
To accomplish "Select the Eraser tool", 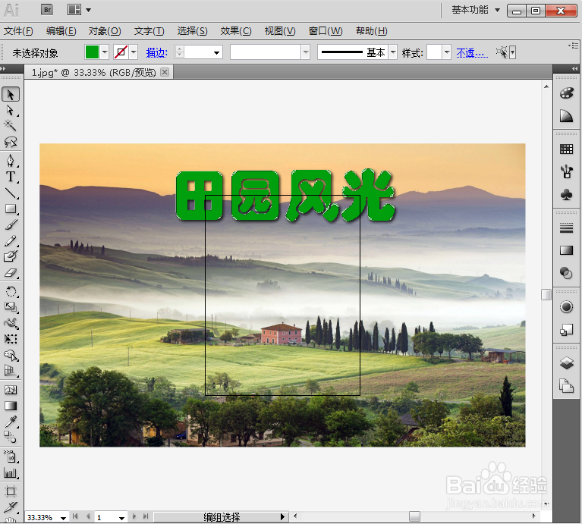I will point(11,273).
